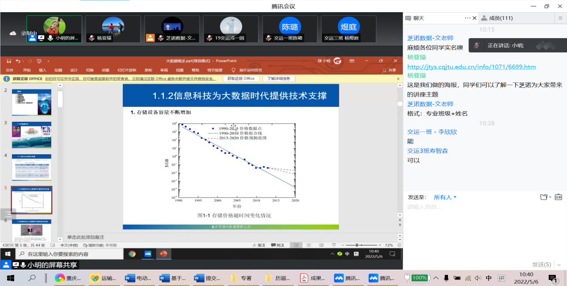Click the local taskbar search magnifier

tap(32, 278)
